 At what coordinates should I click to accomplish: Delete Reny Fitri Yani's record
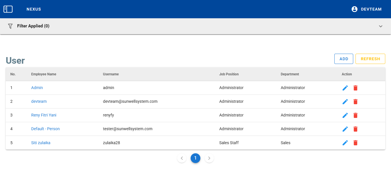pos(355,115)
